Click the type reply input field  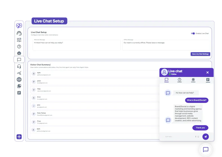[x=178, y=137]
